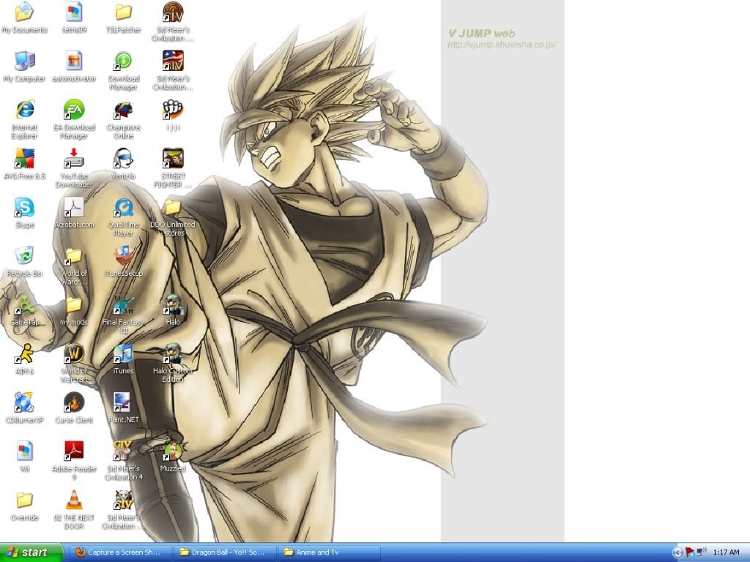Select the Curse Client shortcut
This screenshot has height=562, width=750.
[74, 402]
